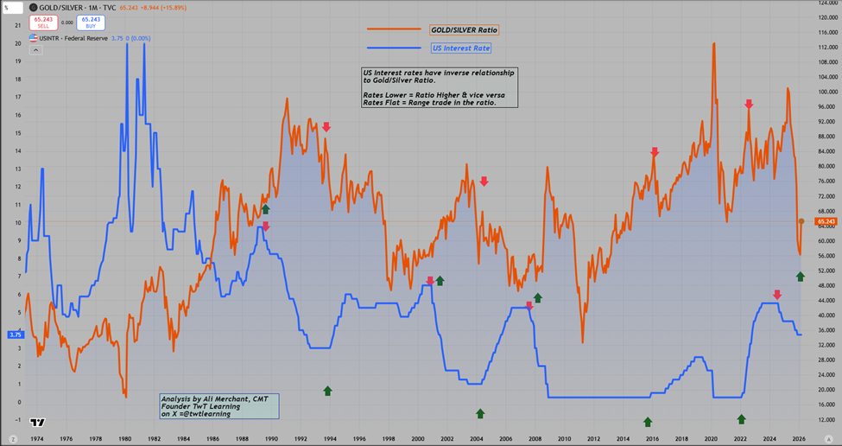Viewport: 842px width, 446px height.
Task: Toggle auto-scale with the A button
Action: (x=829, y=439)
